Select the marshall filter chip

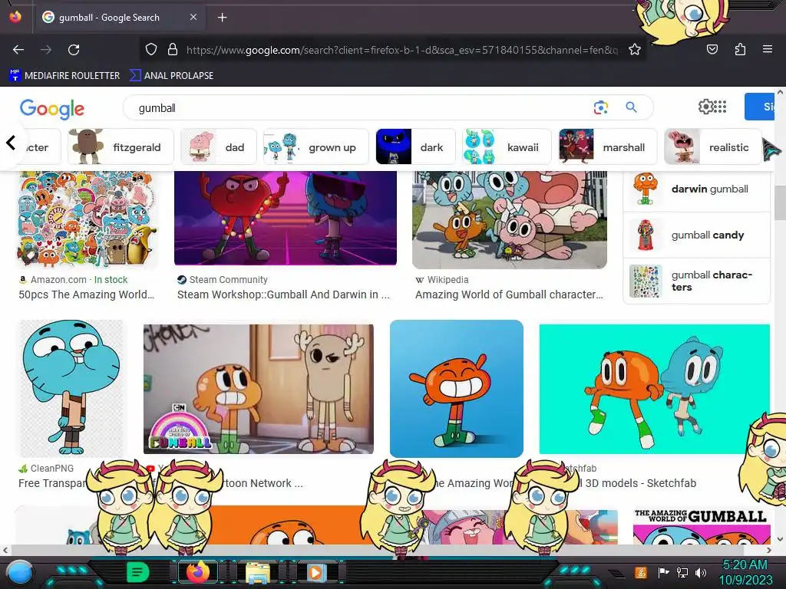[x=608, y=146]
